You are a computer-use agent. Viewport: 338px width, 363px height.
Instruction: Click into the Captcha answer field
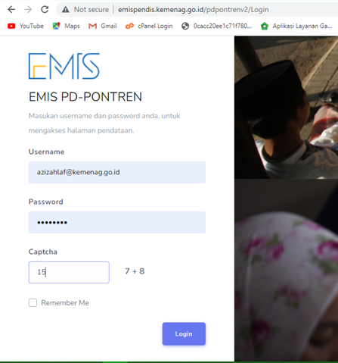69,272
